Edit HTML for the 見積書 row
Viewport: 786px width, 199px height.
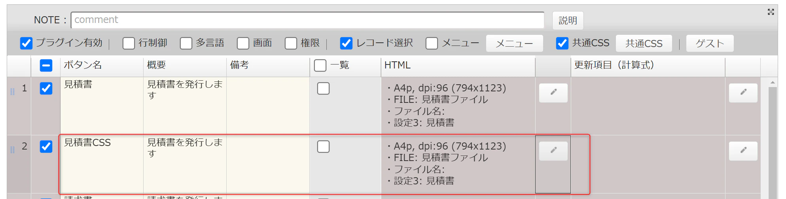[553, 93]
